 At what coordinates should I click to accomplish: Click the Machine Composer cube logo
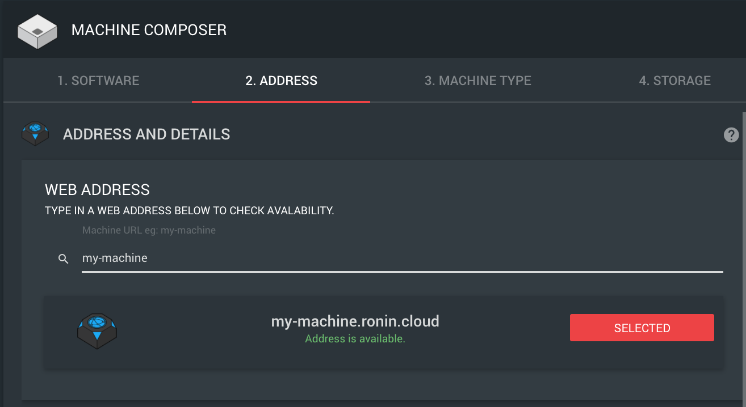pyautogui.click(x=37, y=31)
